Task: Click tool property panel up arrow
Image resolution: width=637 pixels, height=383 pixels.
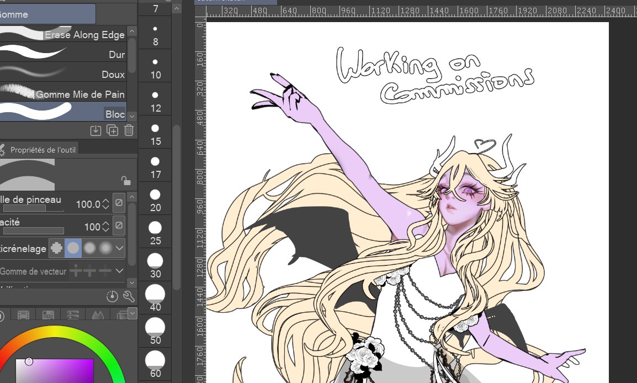Action: [131, 197]
